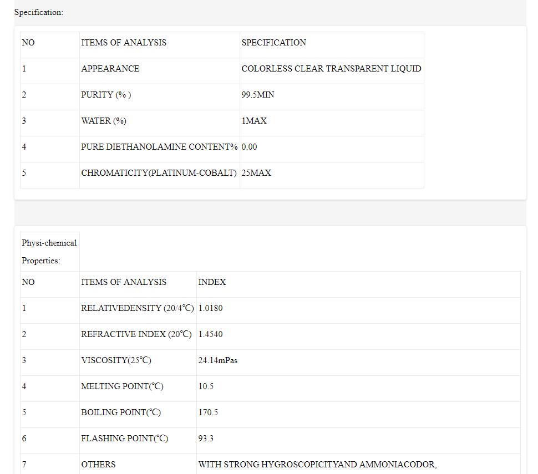The width and height of the screenshot is (538, 474).
Task: Select the 'SPECIFICATION' column header
Action: [x=273, y=43]
